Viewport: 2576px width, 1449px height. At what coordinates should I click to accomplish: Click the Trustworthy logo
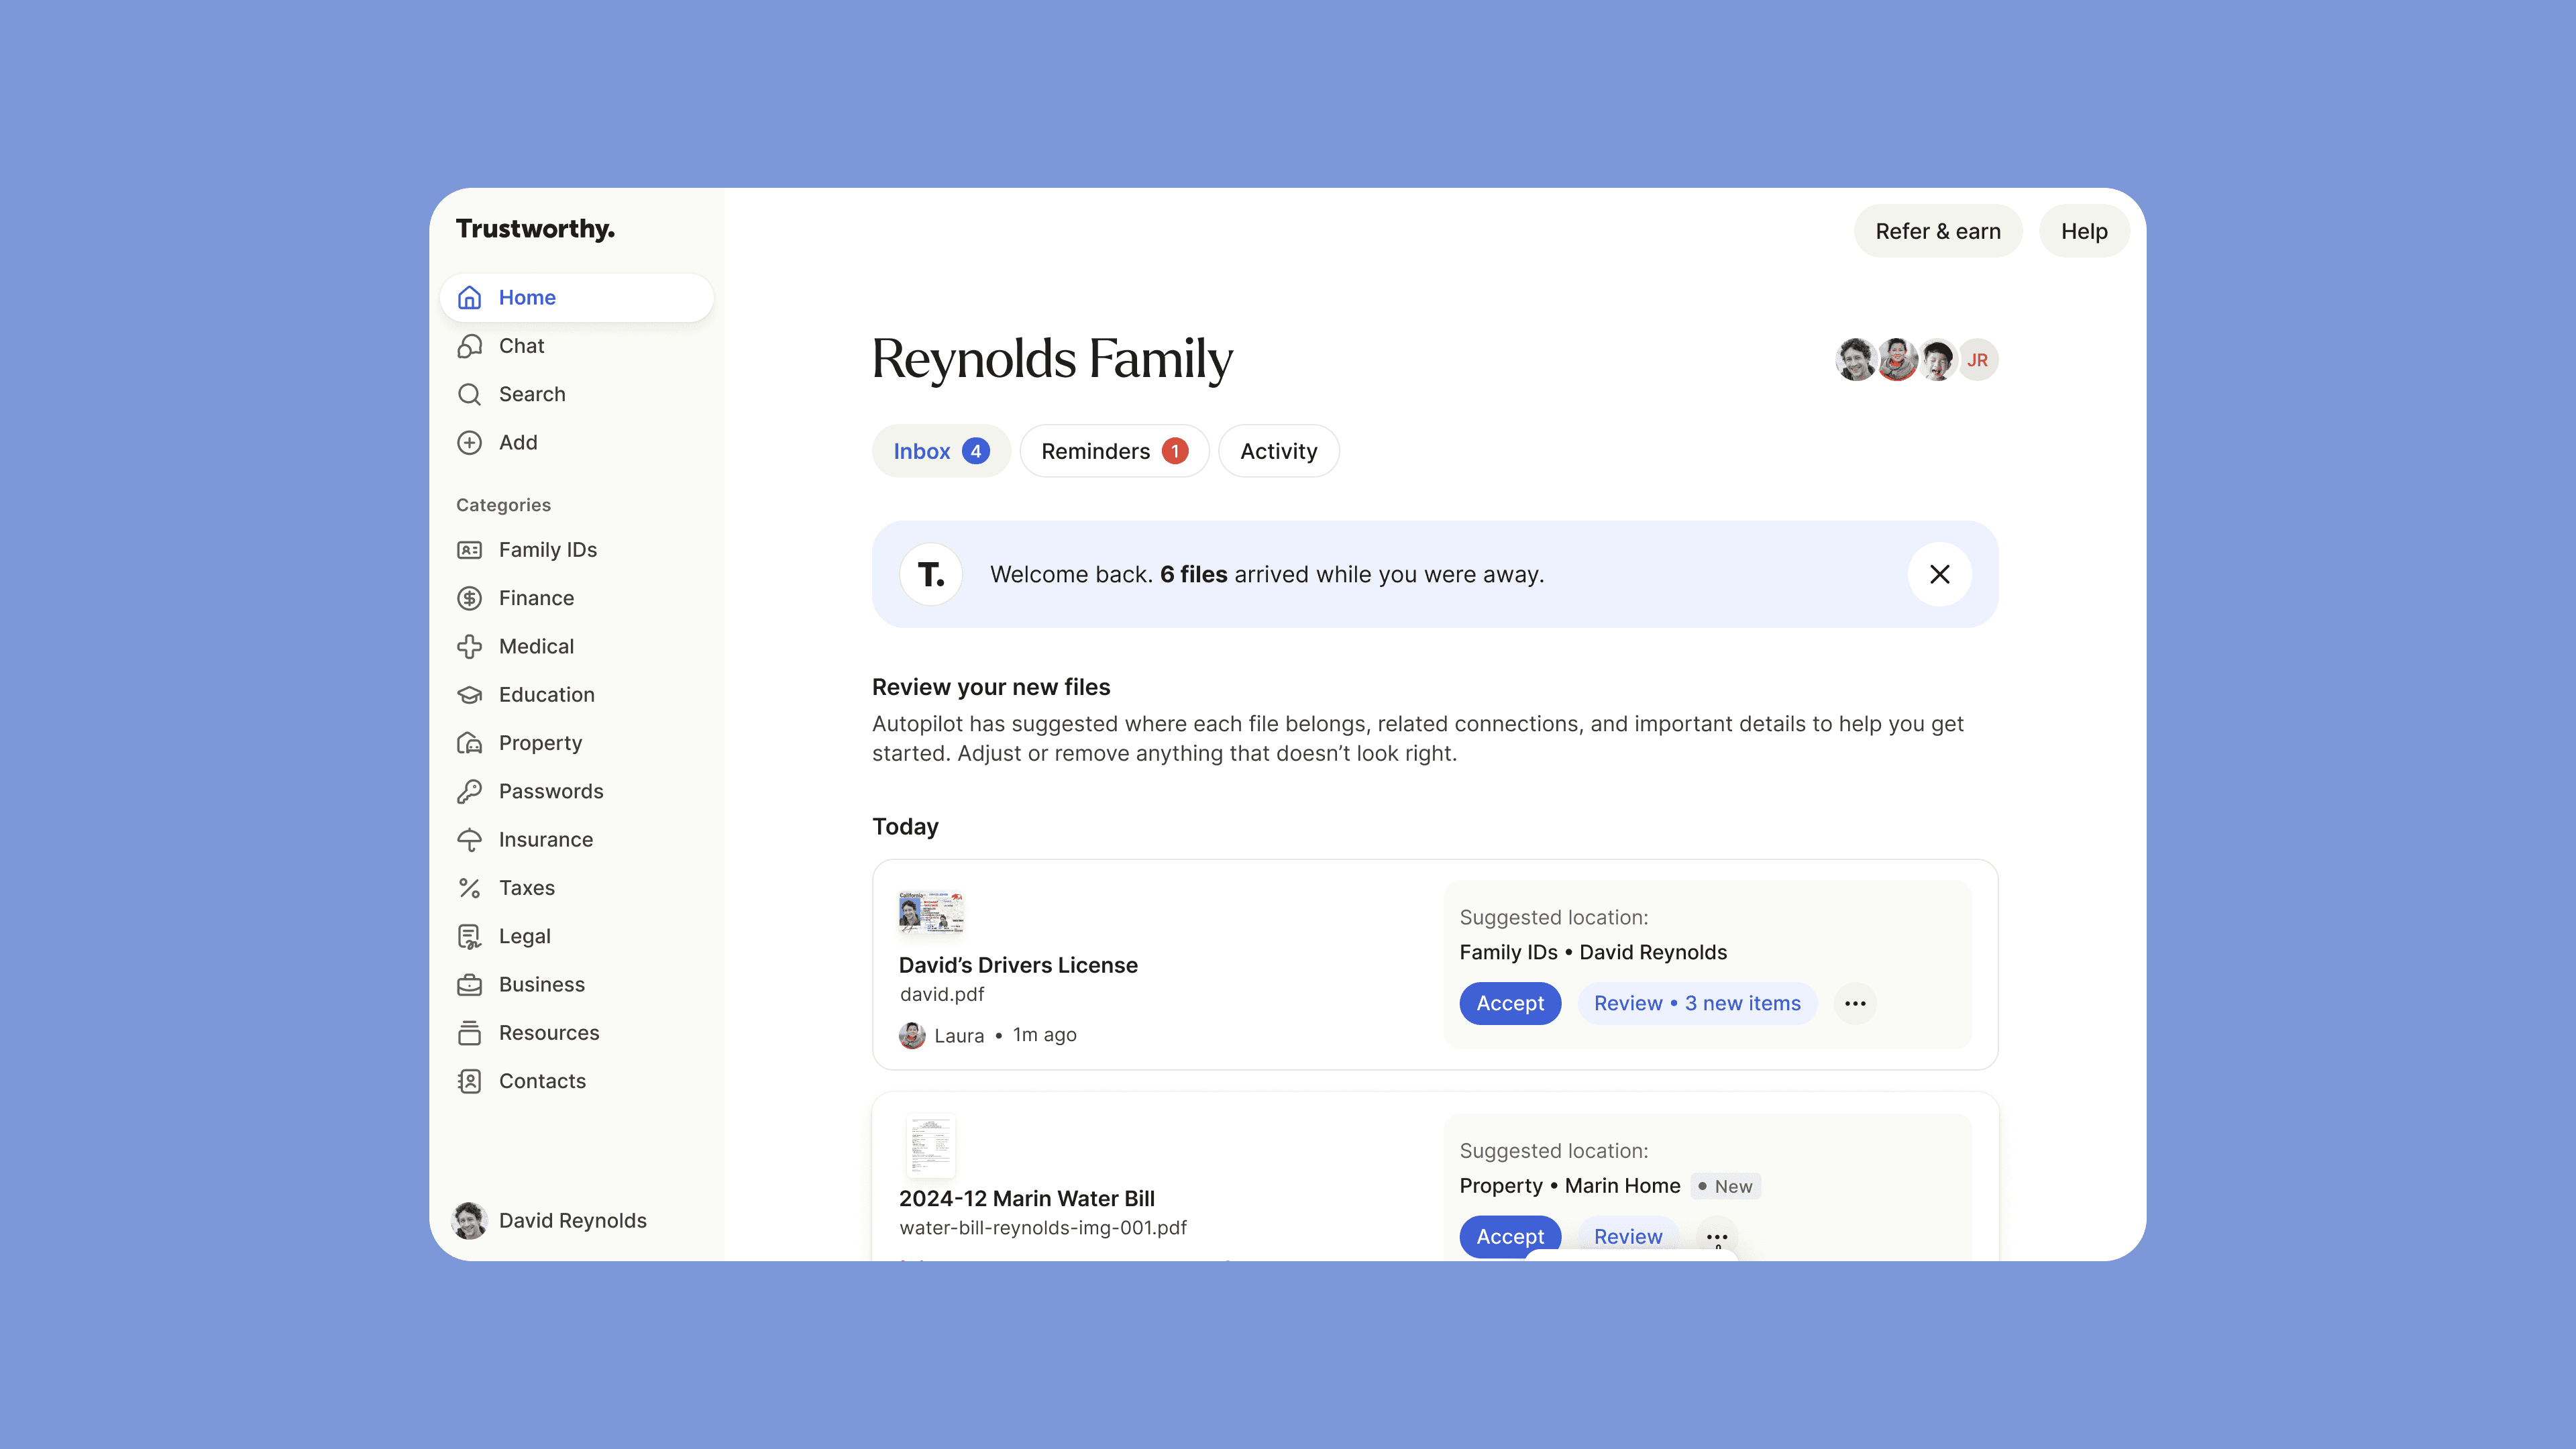point(535,229)
